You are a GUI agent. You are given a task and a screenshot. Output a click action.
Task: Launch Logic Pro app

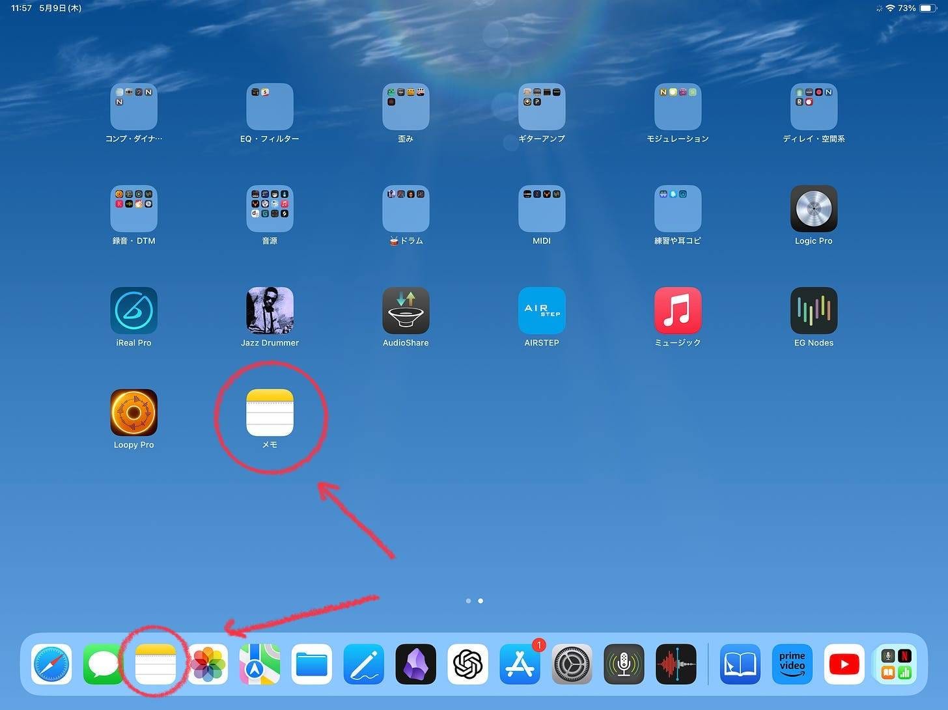814,209
